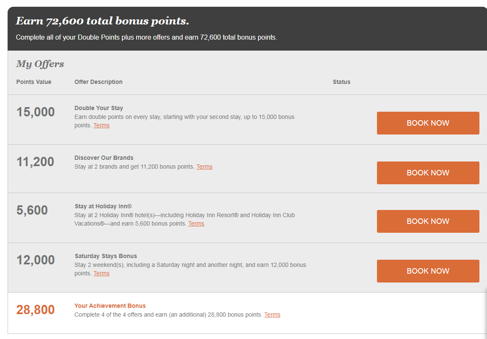Click the 'Status' column header
The width and height of the screenshot is (487, 339).
(342, 82)
